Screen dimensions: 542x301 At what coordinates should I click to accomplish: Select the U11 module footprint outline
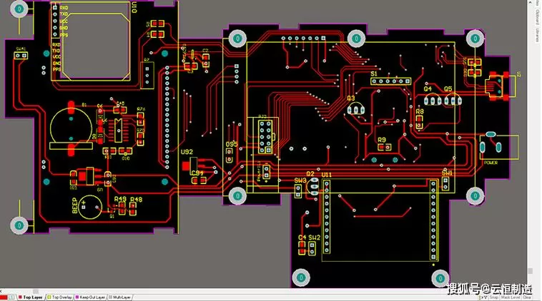pos(380,220)
